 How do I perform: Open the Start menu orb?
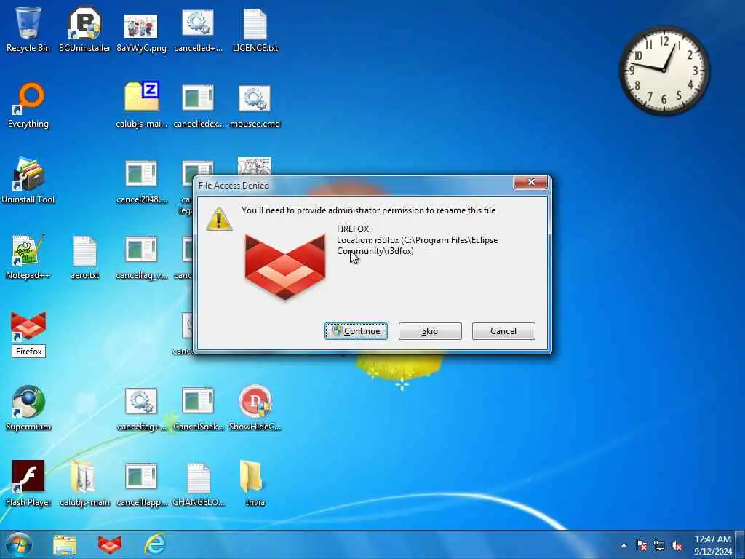[19, 544]
